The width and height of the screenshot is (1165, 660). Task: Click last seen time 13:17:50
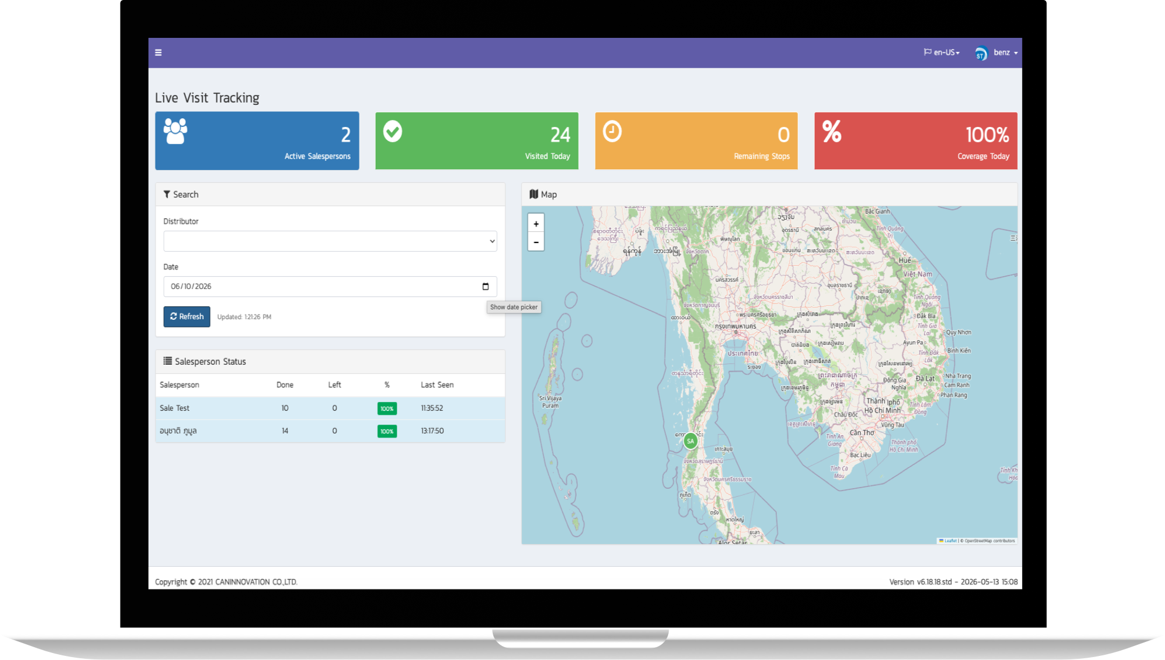432,431
